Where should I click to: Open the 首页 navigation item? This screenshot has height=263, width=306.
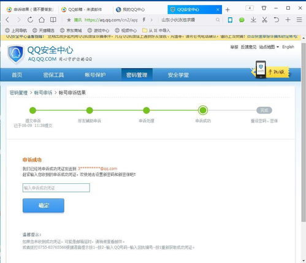(x=17, y=75)
